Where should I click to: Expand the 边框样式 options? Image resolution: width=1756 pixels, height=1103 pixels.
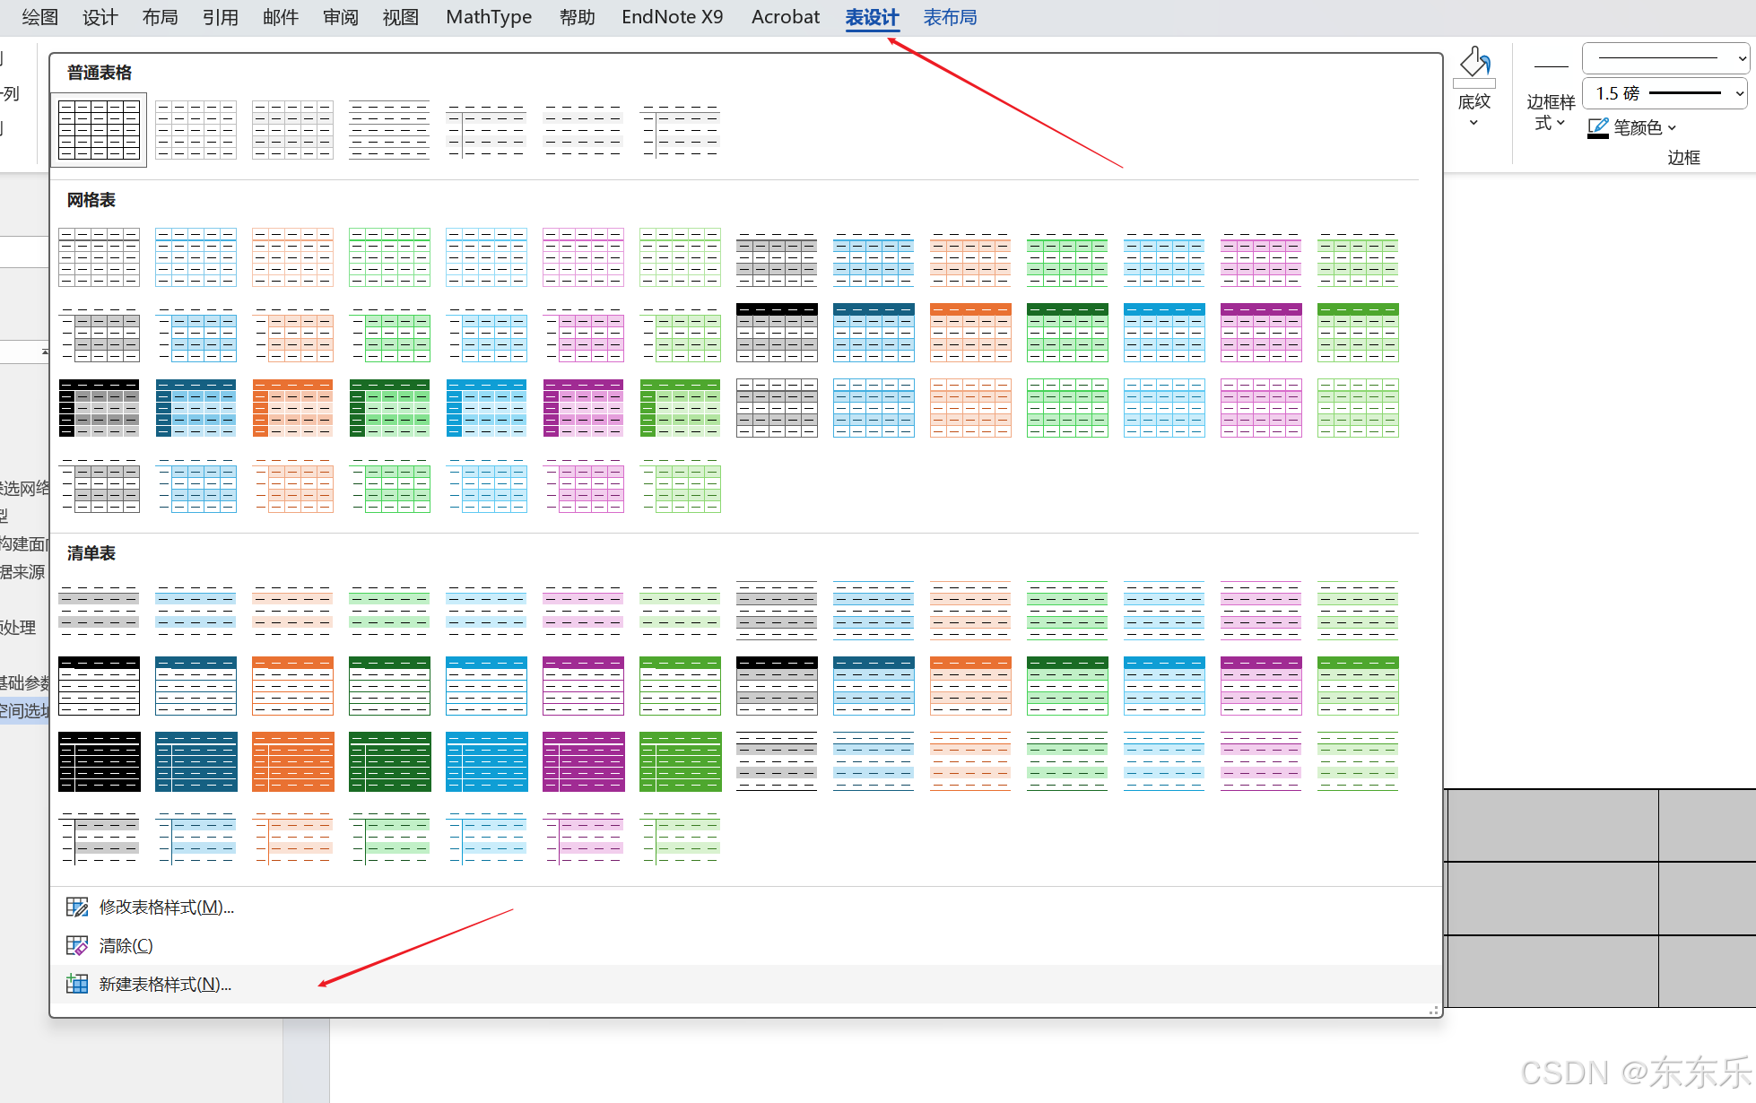click(x=1550, y=113)
